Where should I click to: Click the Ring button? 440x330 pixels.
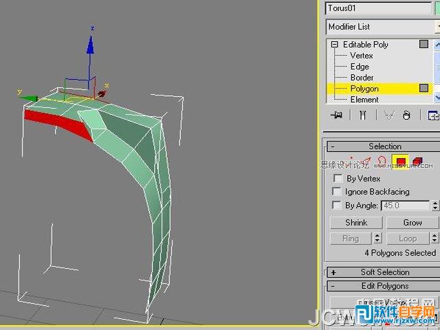pyautogui.click(x=351, y=239)
